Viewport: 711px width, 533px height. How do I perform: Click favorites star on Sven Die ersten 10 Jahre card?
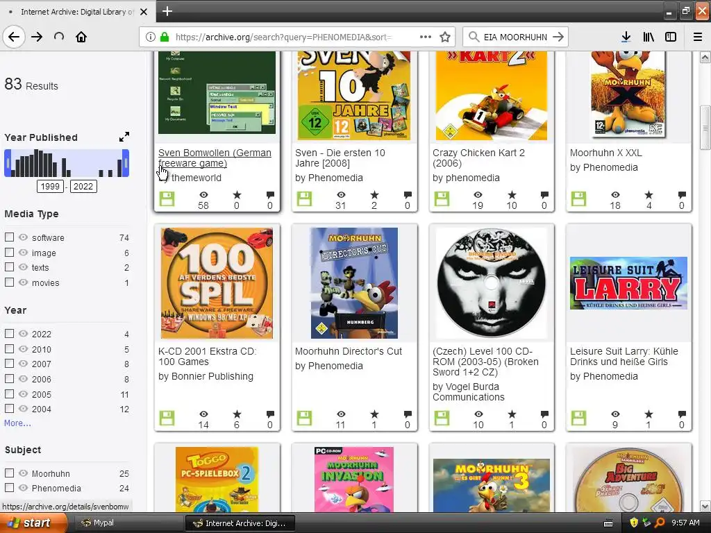pos(374,195)
